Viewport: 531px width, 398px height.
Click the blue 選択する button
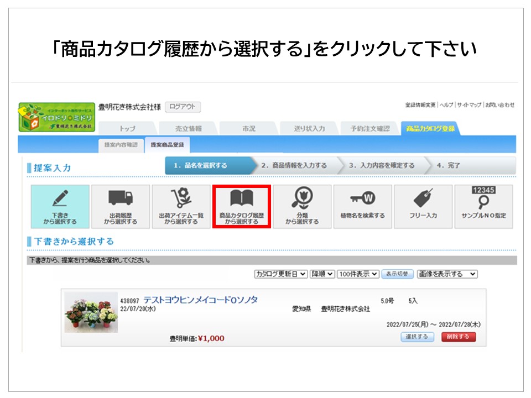point(417,337)
